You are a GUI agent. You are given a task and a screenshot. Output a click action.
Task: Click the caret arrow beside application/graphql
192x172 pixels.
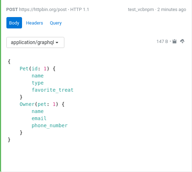tap(57, 43)
